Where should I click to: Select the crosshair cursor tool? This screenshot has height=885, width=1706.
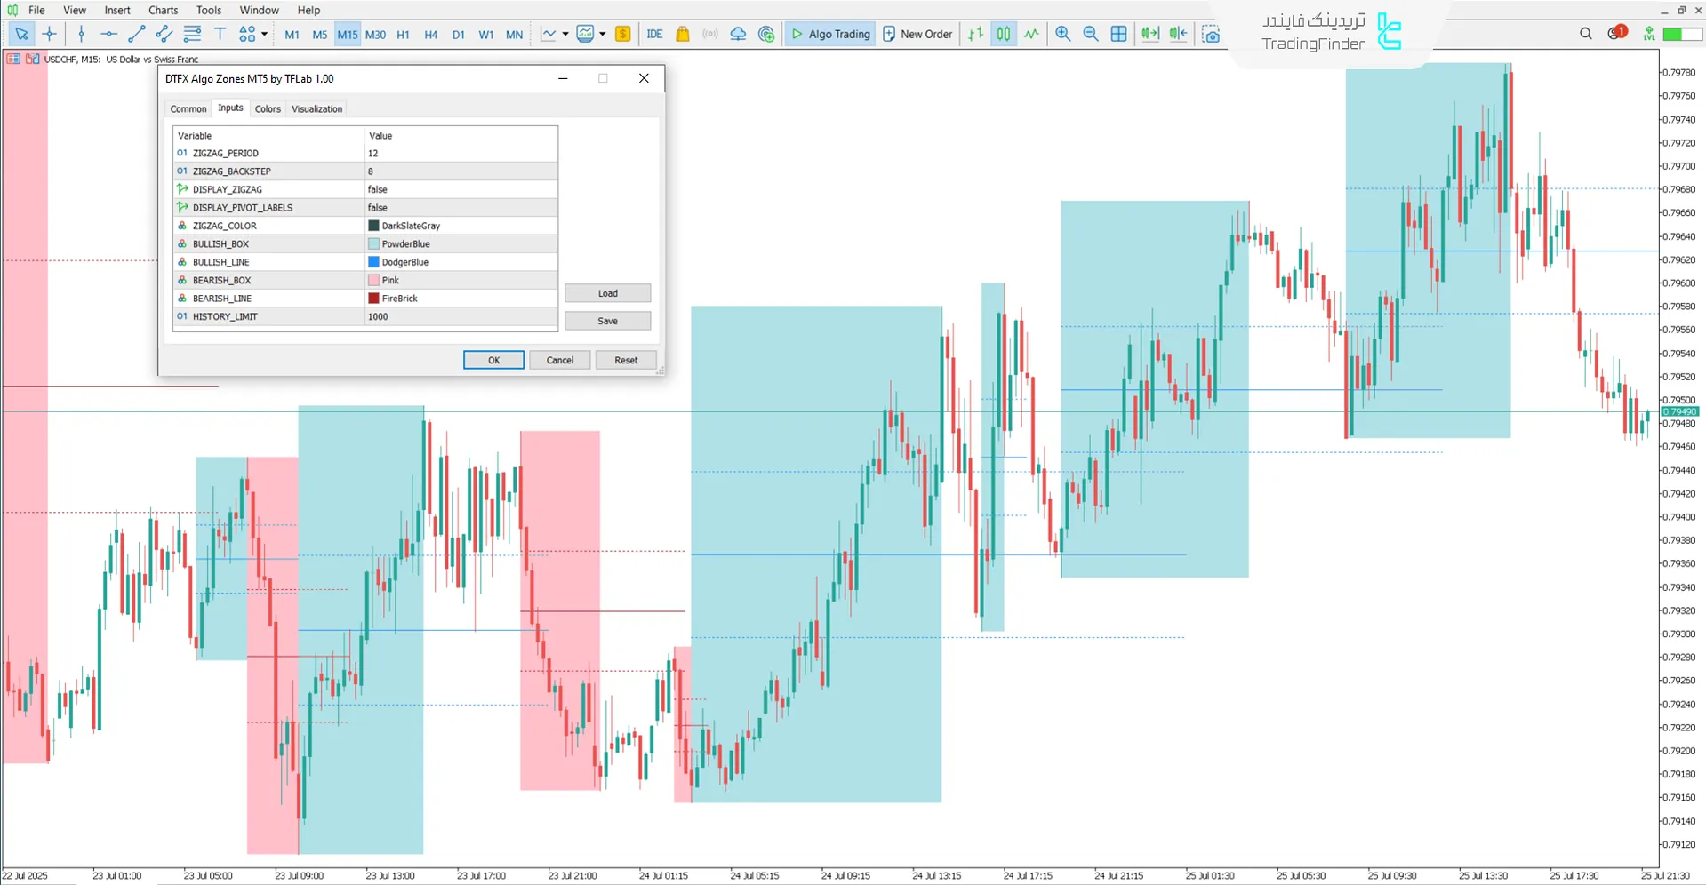pos(50,34)
